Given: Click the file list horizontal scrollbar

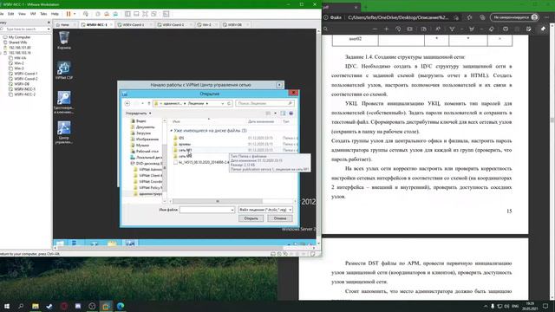Looking at the screenshot, I should [218, 201].
